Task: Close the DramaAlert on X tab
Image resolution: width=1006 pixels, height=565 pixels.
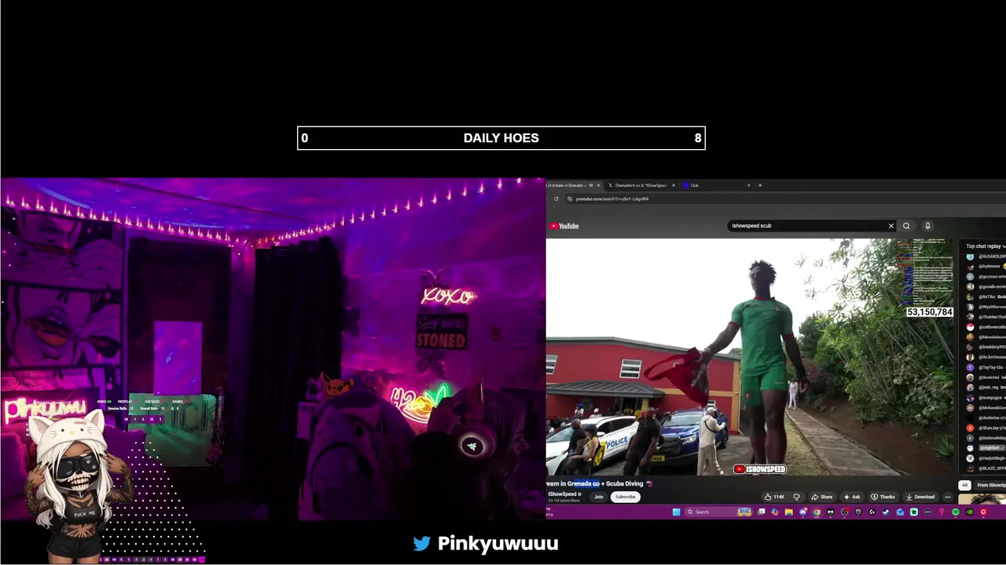Action: click(x=674, y=185)
